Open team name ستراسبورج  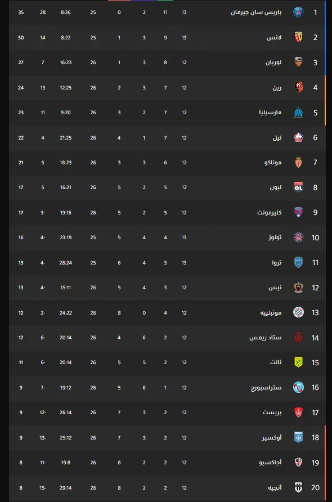click(x=266, y=388)
